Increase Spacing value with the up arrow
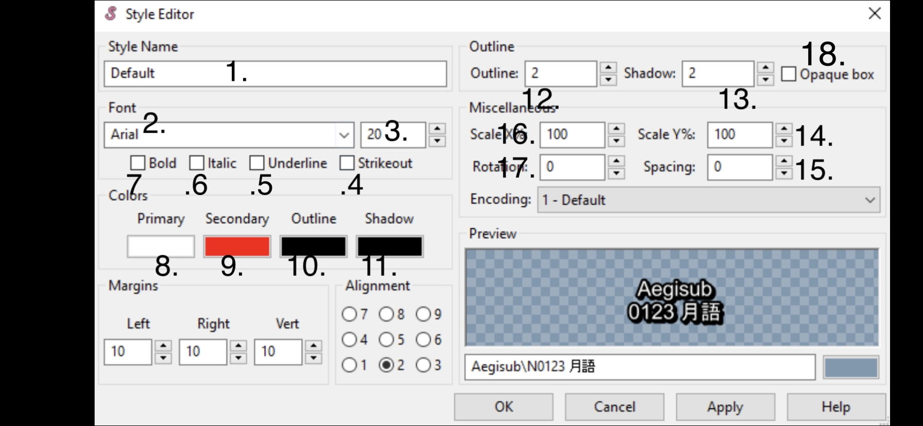The image size is (923, 426). (x=784, y=161)
